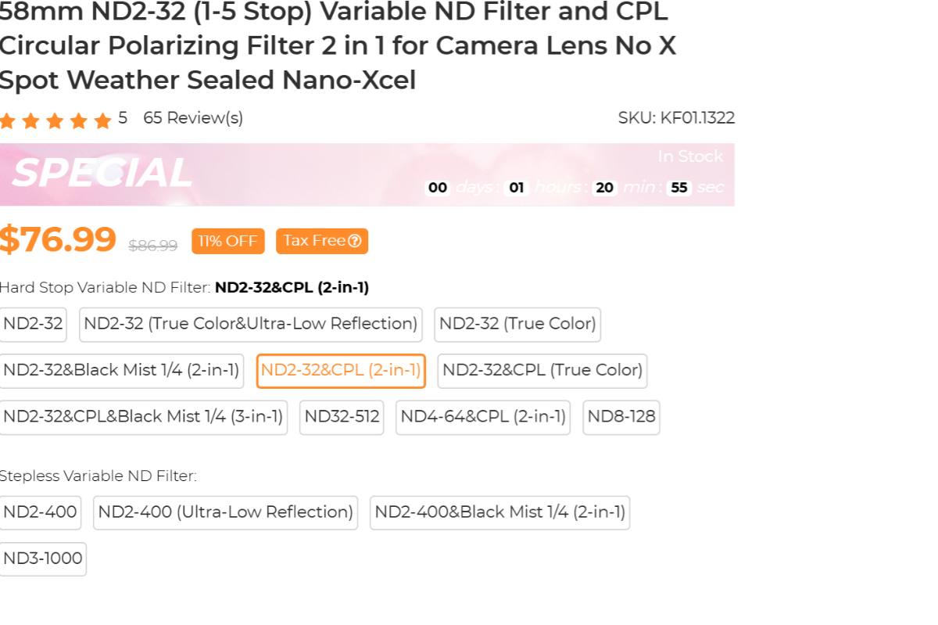Choose ND2-32&CPL (True Color) variant
This screenshot has width=938, height=625.
coord(542,371)
